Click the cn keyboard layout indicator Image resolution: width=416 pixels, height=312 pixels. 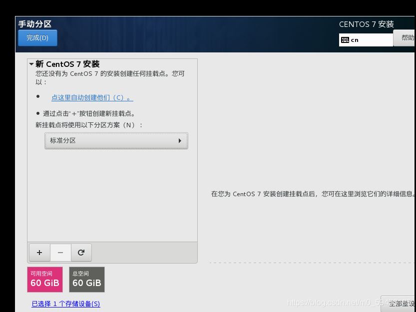tap(366, 40)
